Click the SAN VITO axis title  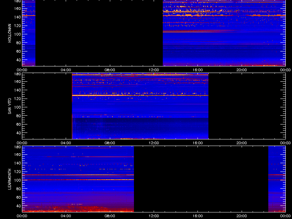9,106
